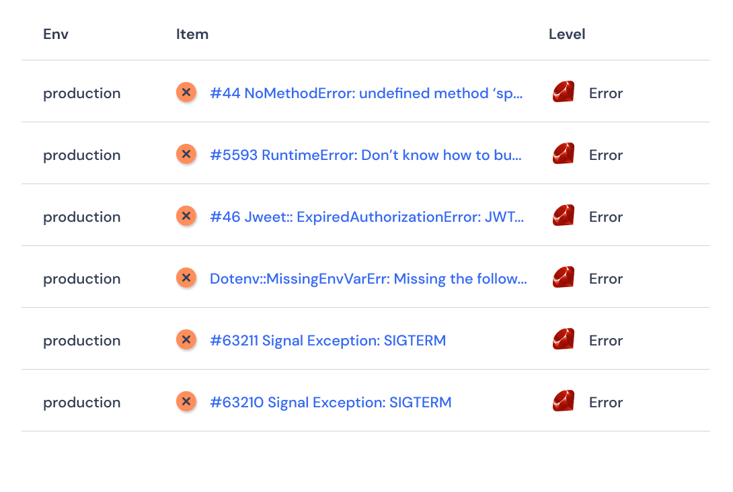Open the Dotenv::MissingEnvVarErr item link
The height and width of the screenshot is (492, 733).
point(368,279)
